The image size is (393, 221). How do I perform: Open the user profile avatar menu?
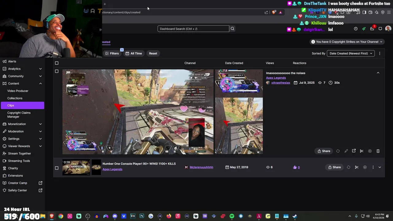[x=388, y=29]
